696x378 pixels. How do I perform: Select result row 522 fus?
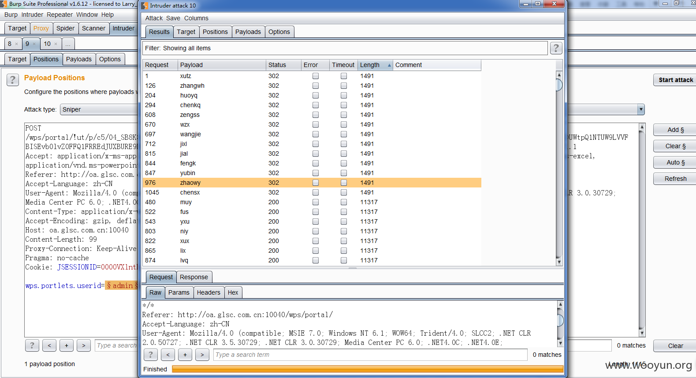coord(312,212)
